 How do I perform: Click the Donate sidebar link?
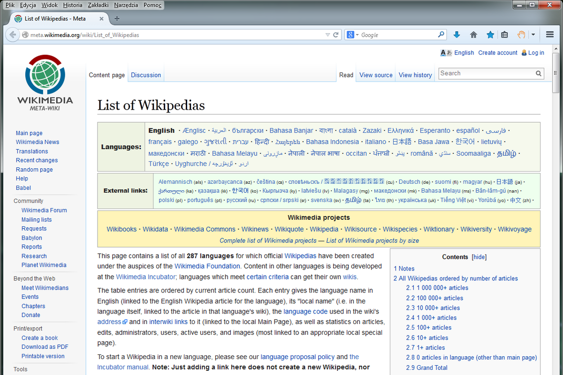(x=31, y=315)
